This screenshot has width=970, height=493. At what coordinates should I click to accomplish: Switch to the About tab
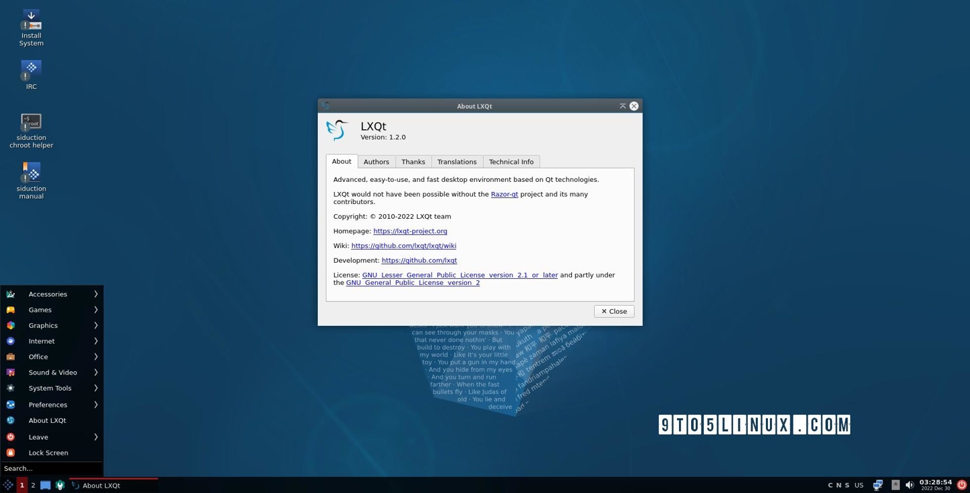pos(342,162)
